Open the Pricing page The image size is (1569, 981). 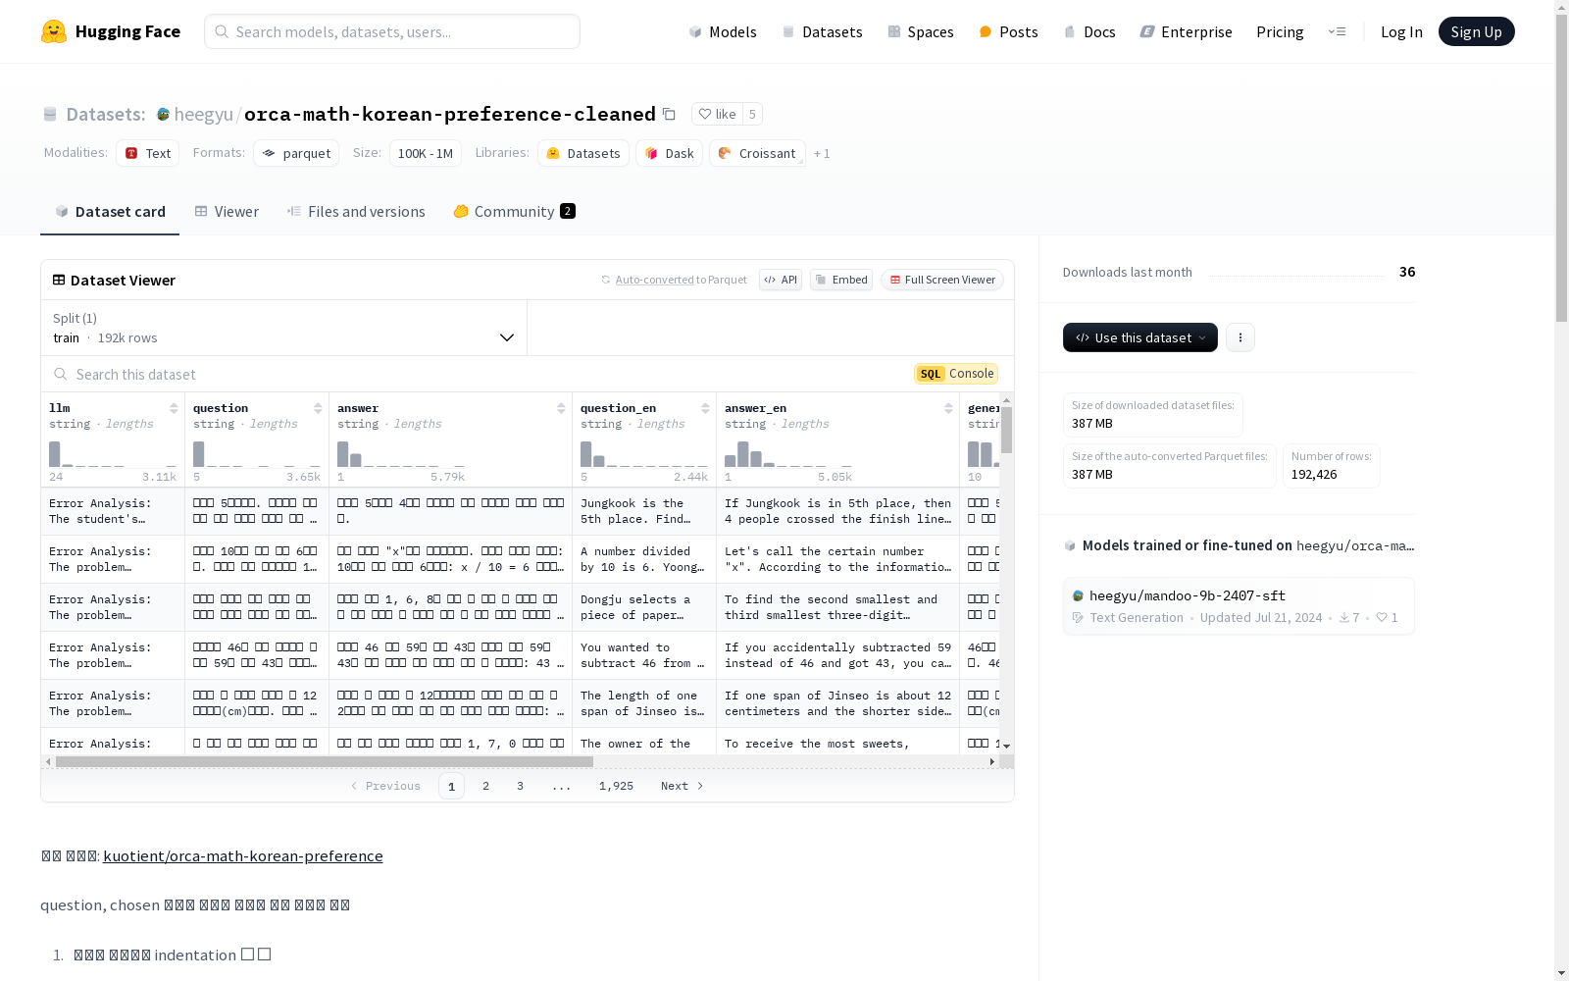[1280, 31]
